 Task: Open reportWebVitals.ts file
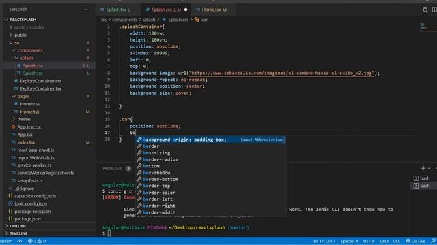click(36, 157)
